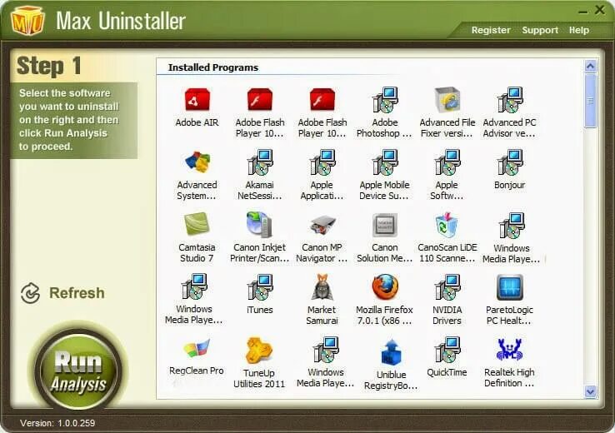
Task: Select Akamai NetSession program
Action: click(260, 175)
